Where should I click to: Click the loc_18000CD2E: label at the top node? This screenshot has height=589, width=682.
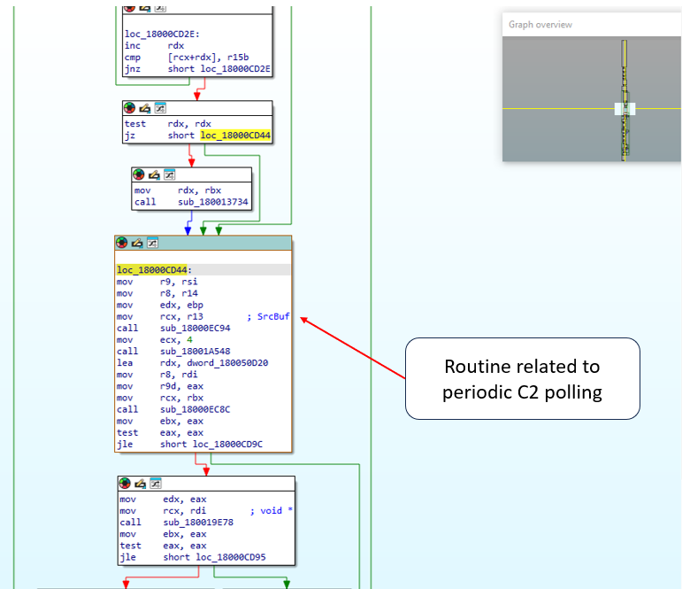click(x=162, y=34)
